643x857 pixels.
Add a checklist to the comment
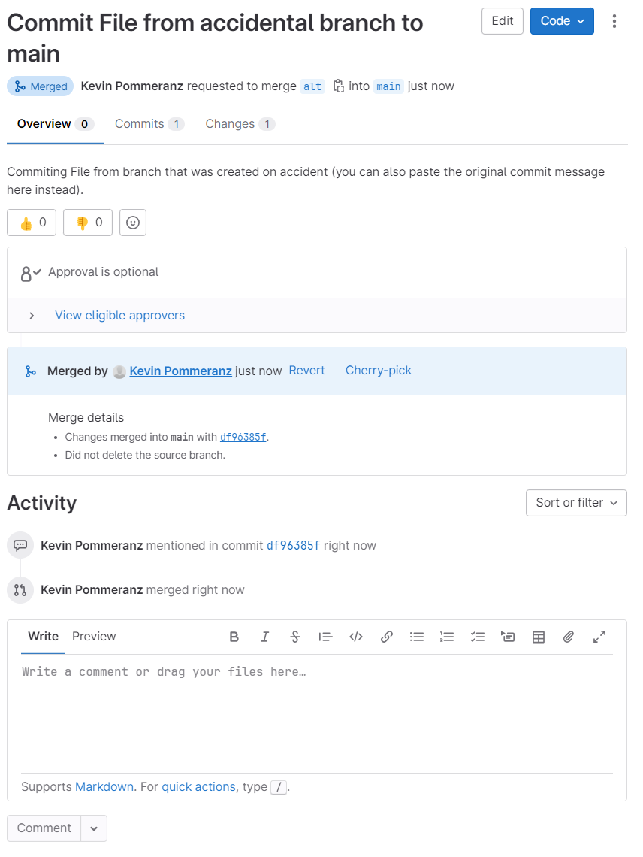point(478,637)
